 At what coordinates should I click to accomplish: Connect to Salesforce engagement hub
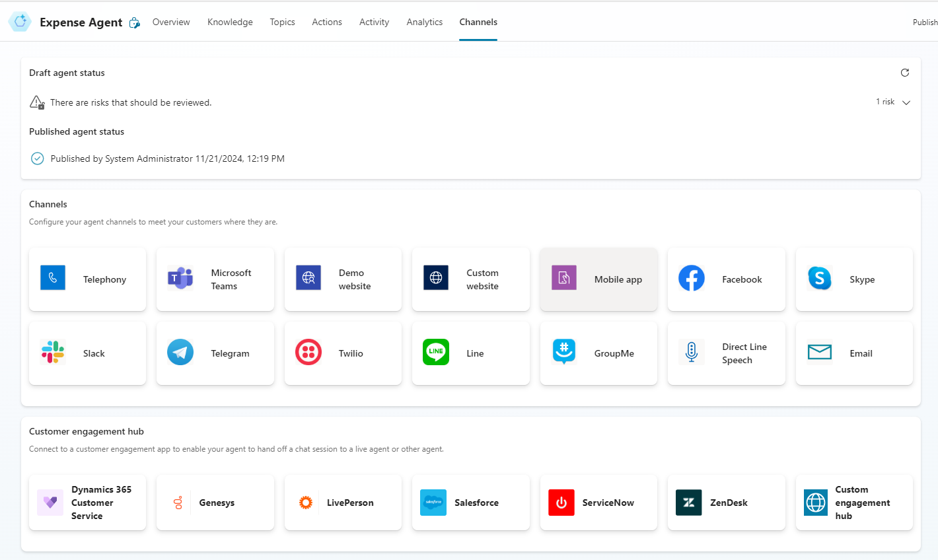coord(470,502)
